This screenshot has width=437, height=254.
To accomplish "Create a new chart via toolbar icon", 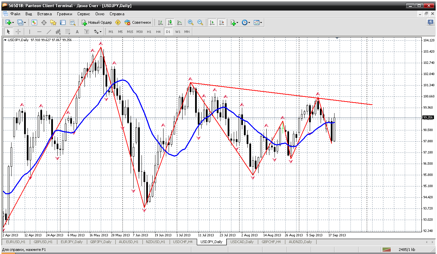I will click(x=8, y=22).
